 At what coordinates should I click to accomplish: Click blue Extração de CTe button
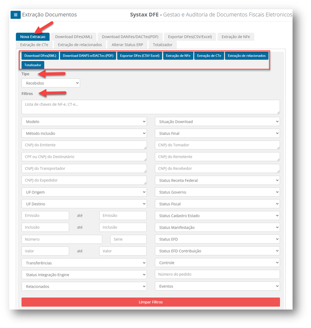point(209,56)
